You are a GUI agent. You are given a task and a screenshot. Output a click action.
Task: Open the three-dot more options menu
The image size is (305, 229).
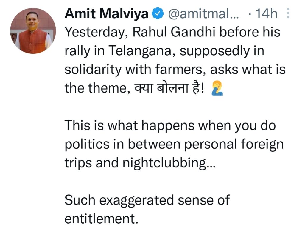[288, 13]
